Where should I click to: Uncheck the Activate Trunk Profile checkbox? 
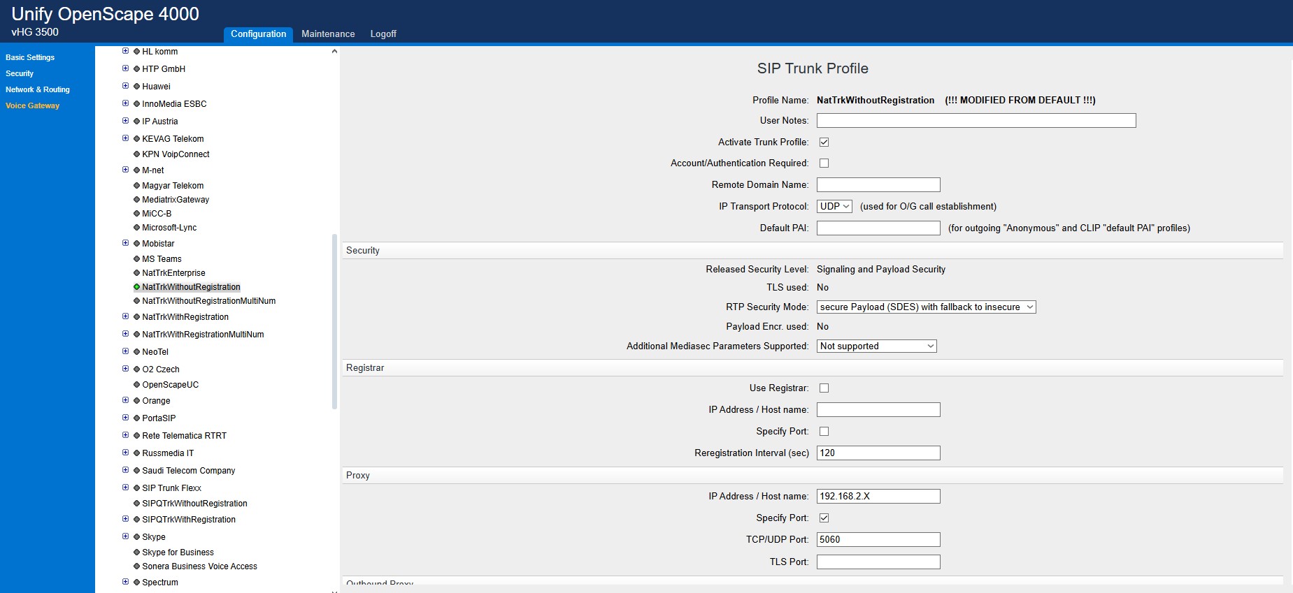click(824, 142)
